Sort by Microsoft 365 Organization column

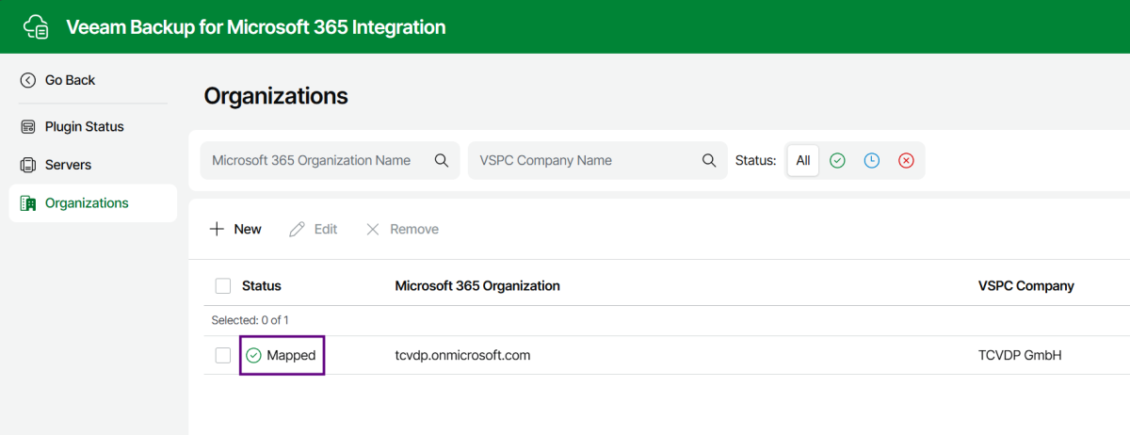point(477,286)
